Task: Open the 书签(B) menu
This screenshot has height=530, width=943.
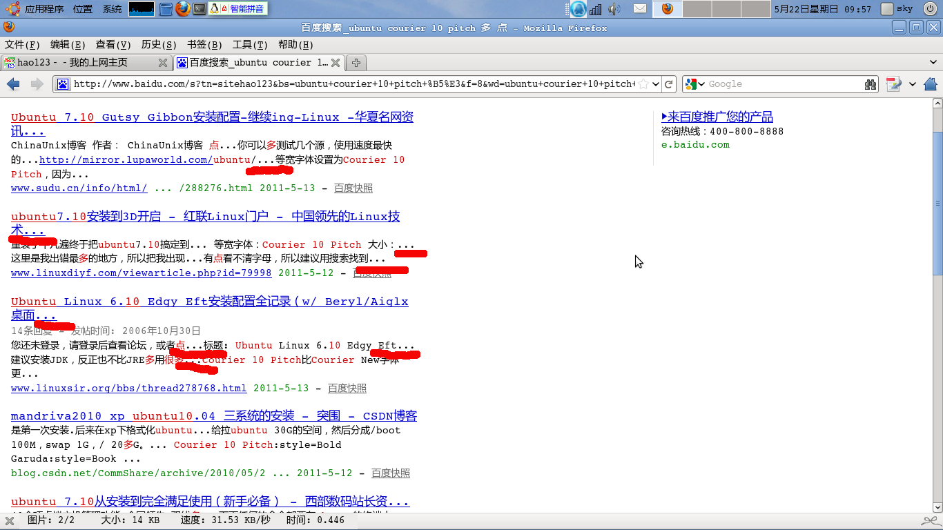Action: point(204,45)
